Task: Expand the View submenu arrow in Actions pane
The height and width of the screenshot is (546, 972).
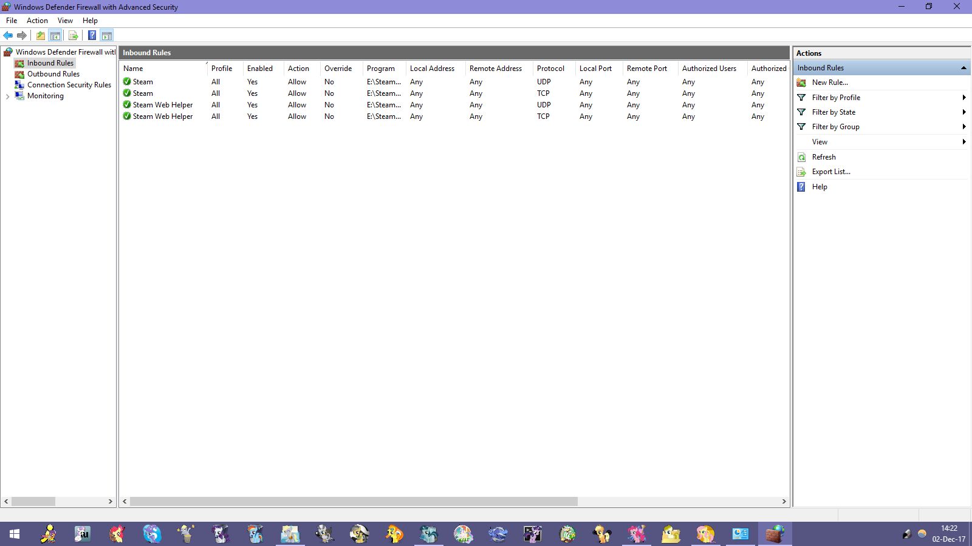Action: click(x=964, y=142)
